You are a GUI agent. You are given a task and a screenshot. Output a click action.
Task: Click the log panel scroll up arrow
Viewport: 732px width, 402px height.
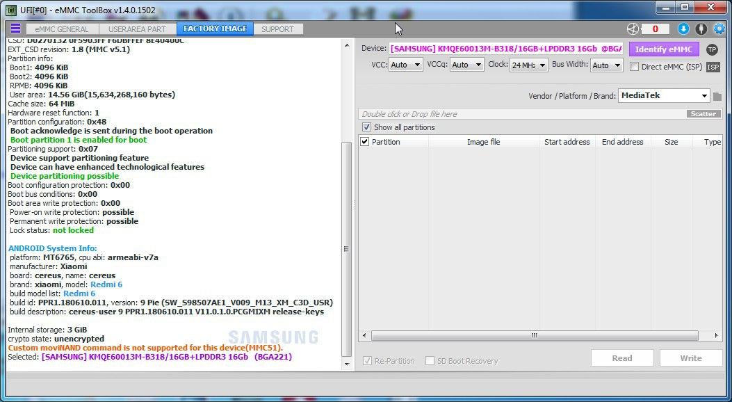(x=346, y=45)
